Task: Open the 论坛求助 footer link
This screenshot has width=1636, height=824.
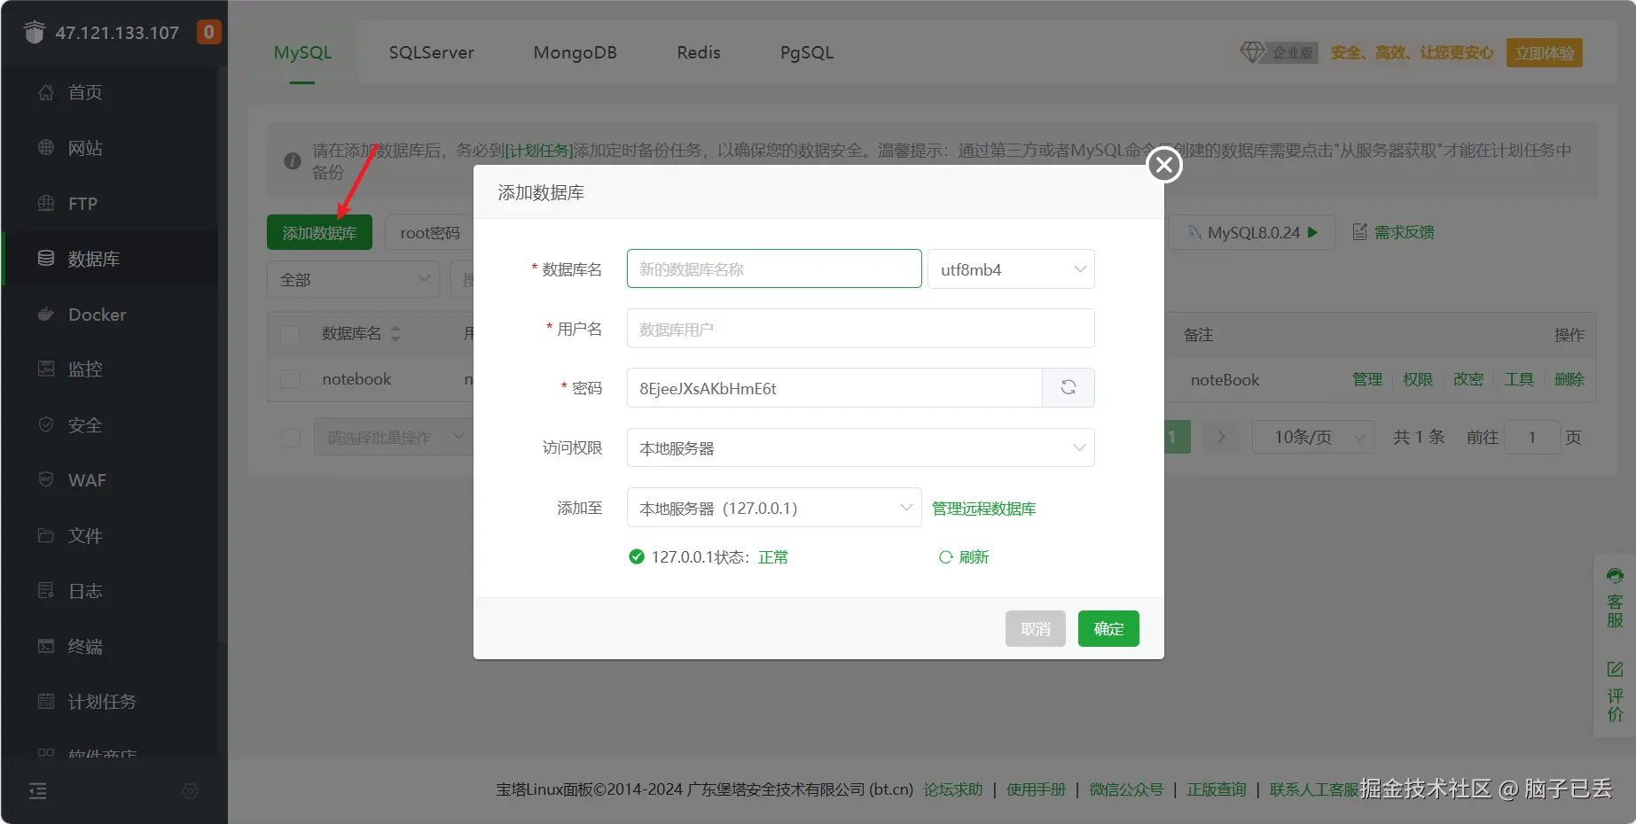Action: (953, 789)
